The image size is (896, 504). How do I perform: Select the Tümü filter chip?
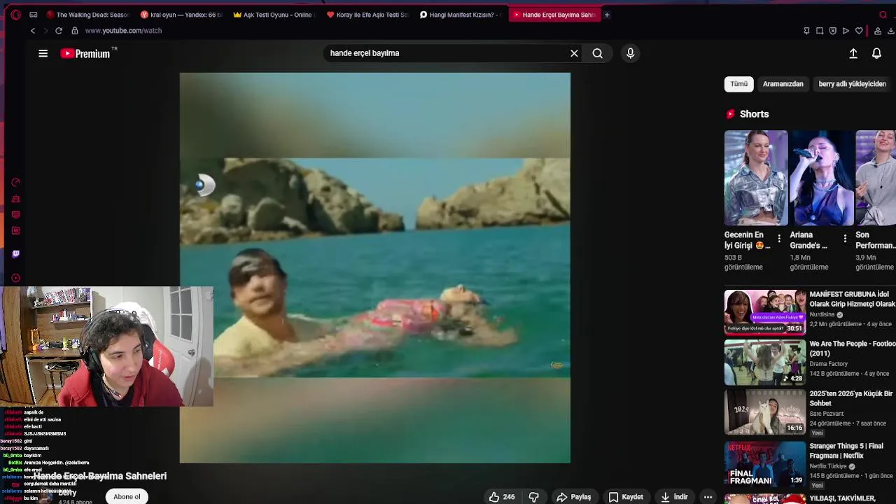pyautogui.click(x=738, y=84)
